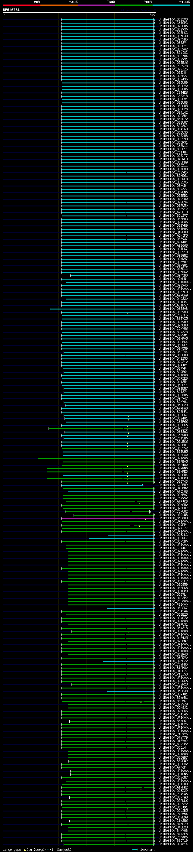Open hit UniRef100_A7QXQ6

pyautogui.click(x=173, y=492)
